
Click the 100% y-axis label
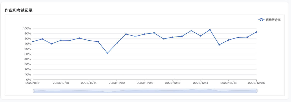coord(27,28)
